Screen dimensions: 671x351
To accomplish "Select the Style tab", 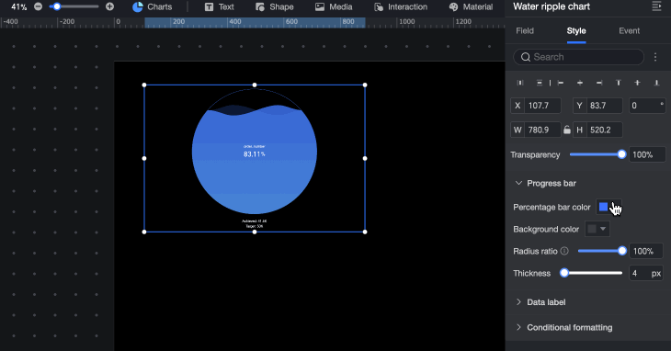I will pyautogui.click(x=576, y=31).
